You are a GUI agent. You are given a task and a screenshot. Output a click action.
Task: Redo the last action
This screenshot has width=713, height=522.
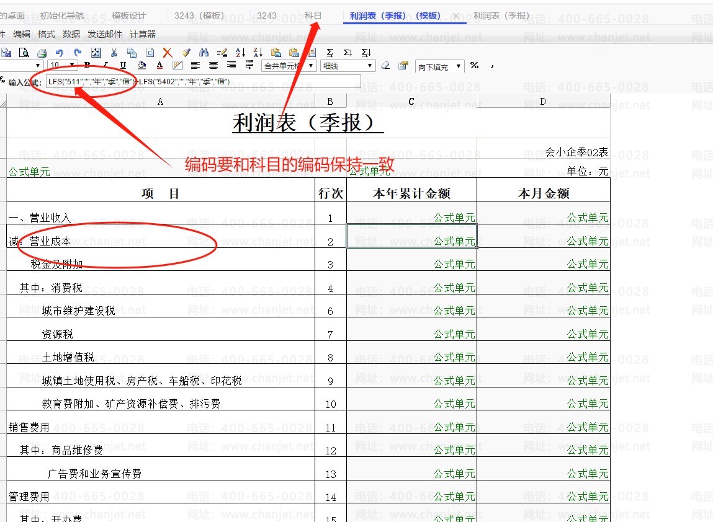(x=78, y=53)
